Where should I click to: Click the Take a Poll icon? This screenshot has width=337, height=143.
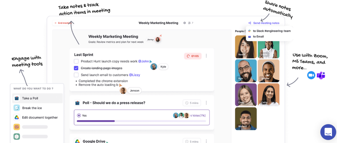pos(17,98)
